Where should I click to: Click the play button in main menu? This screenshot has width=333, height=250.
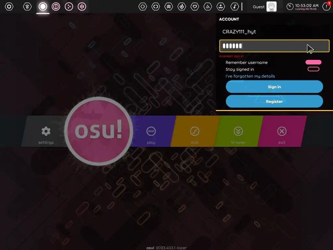[151, 131]
